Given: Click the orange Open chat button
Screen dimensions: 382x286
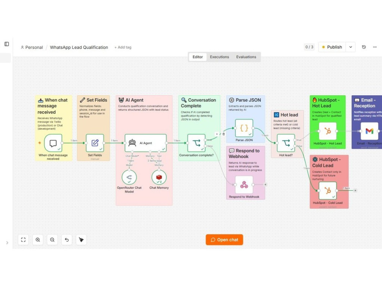Looking at the screenshot, I should click(224, 240).
